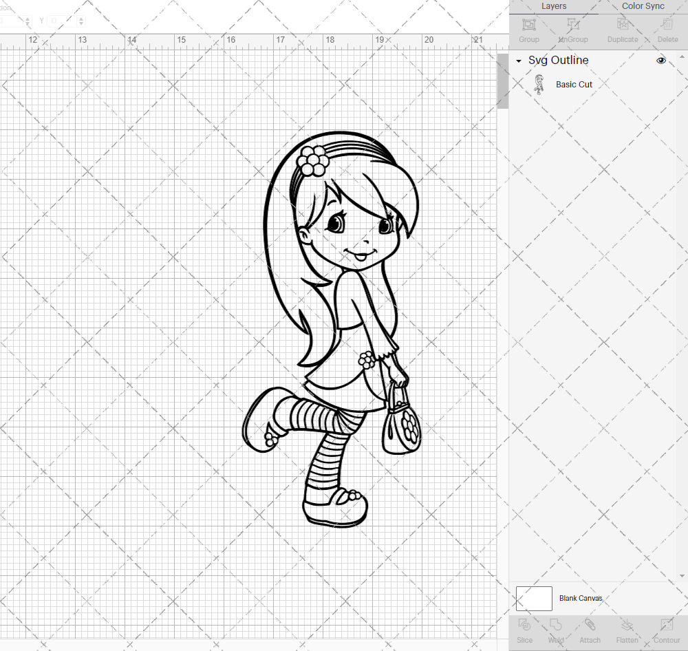Select the Basic Cut layer
The height and width of the screenshot is (651, 688).
pos(574,84)
